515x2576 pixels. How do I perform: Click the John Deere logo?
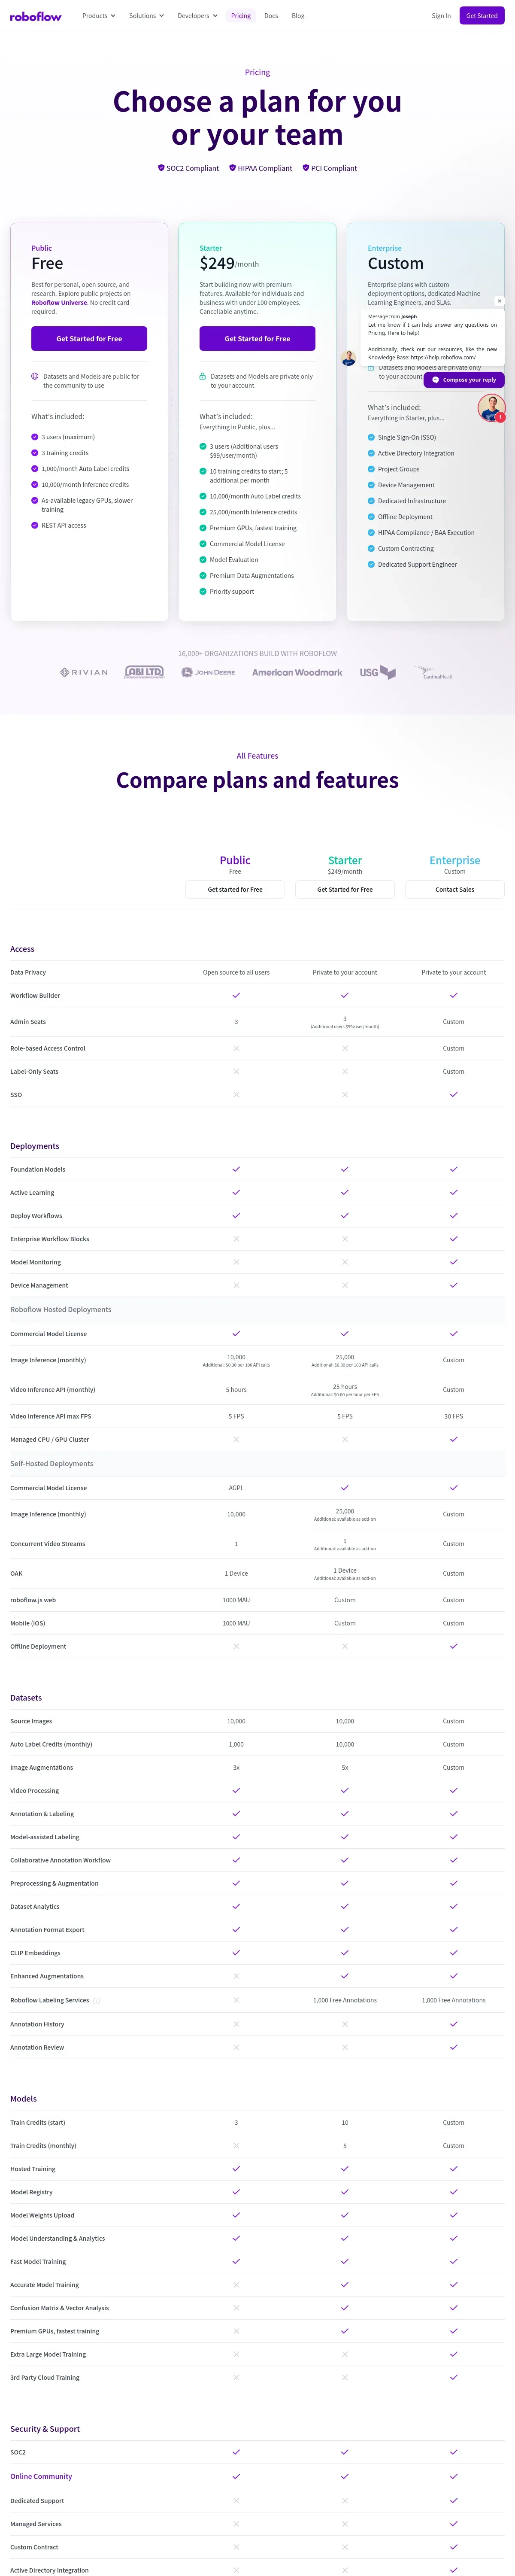tap(208, 673)
